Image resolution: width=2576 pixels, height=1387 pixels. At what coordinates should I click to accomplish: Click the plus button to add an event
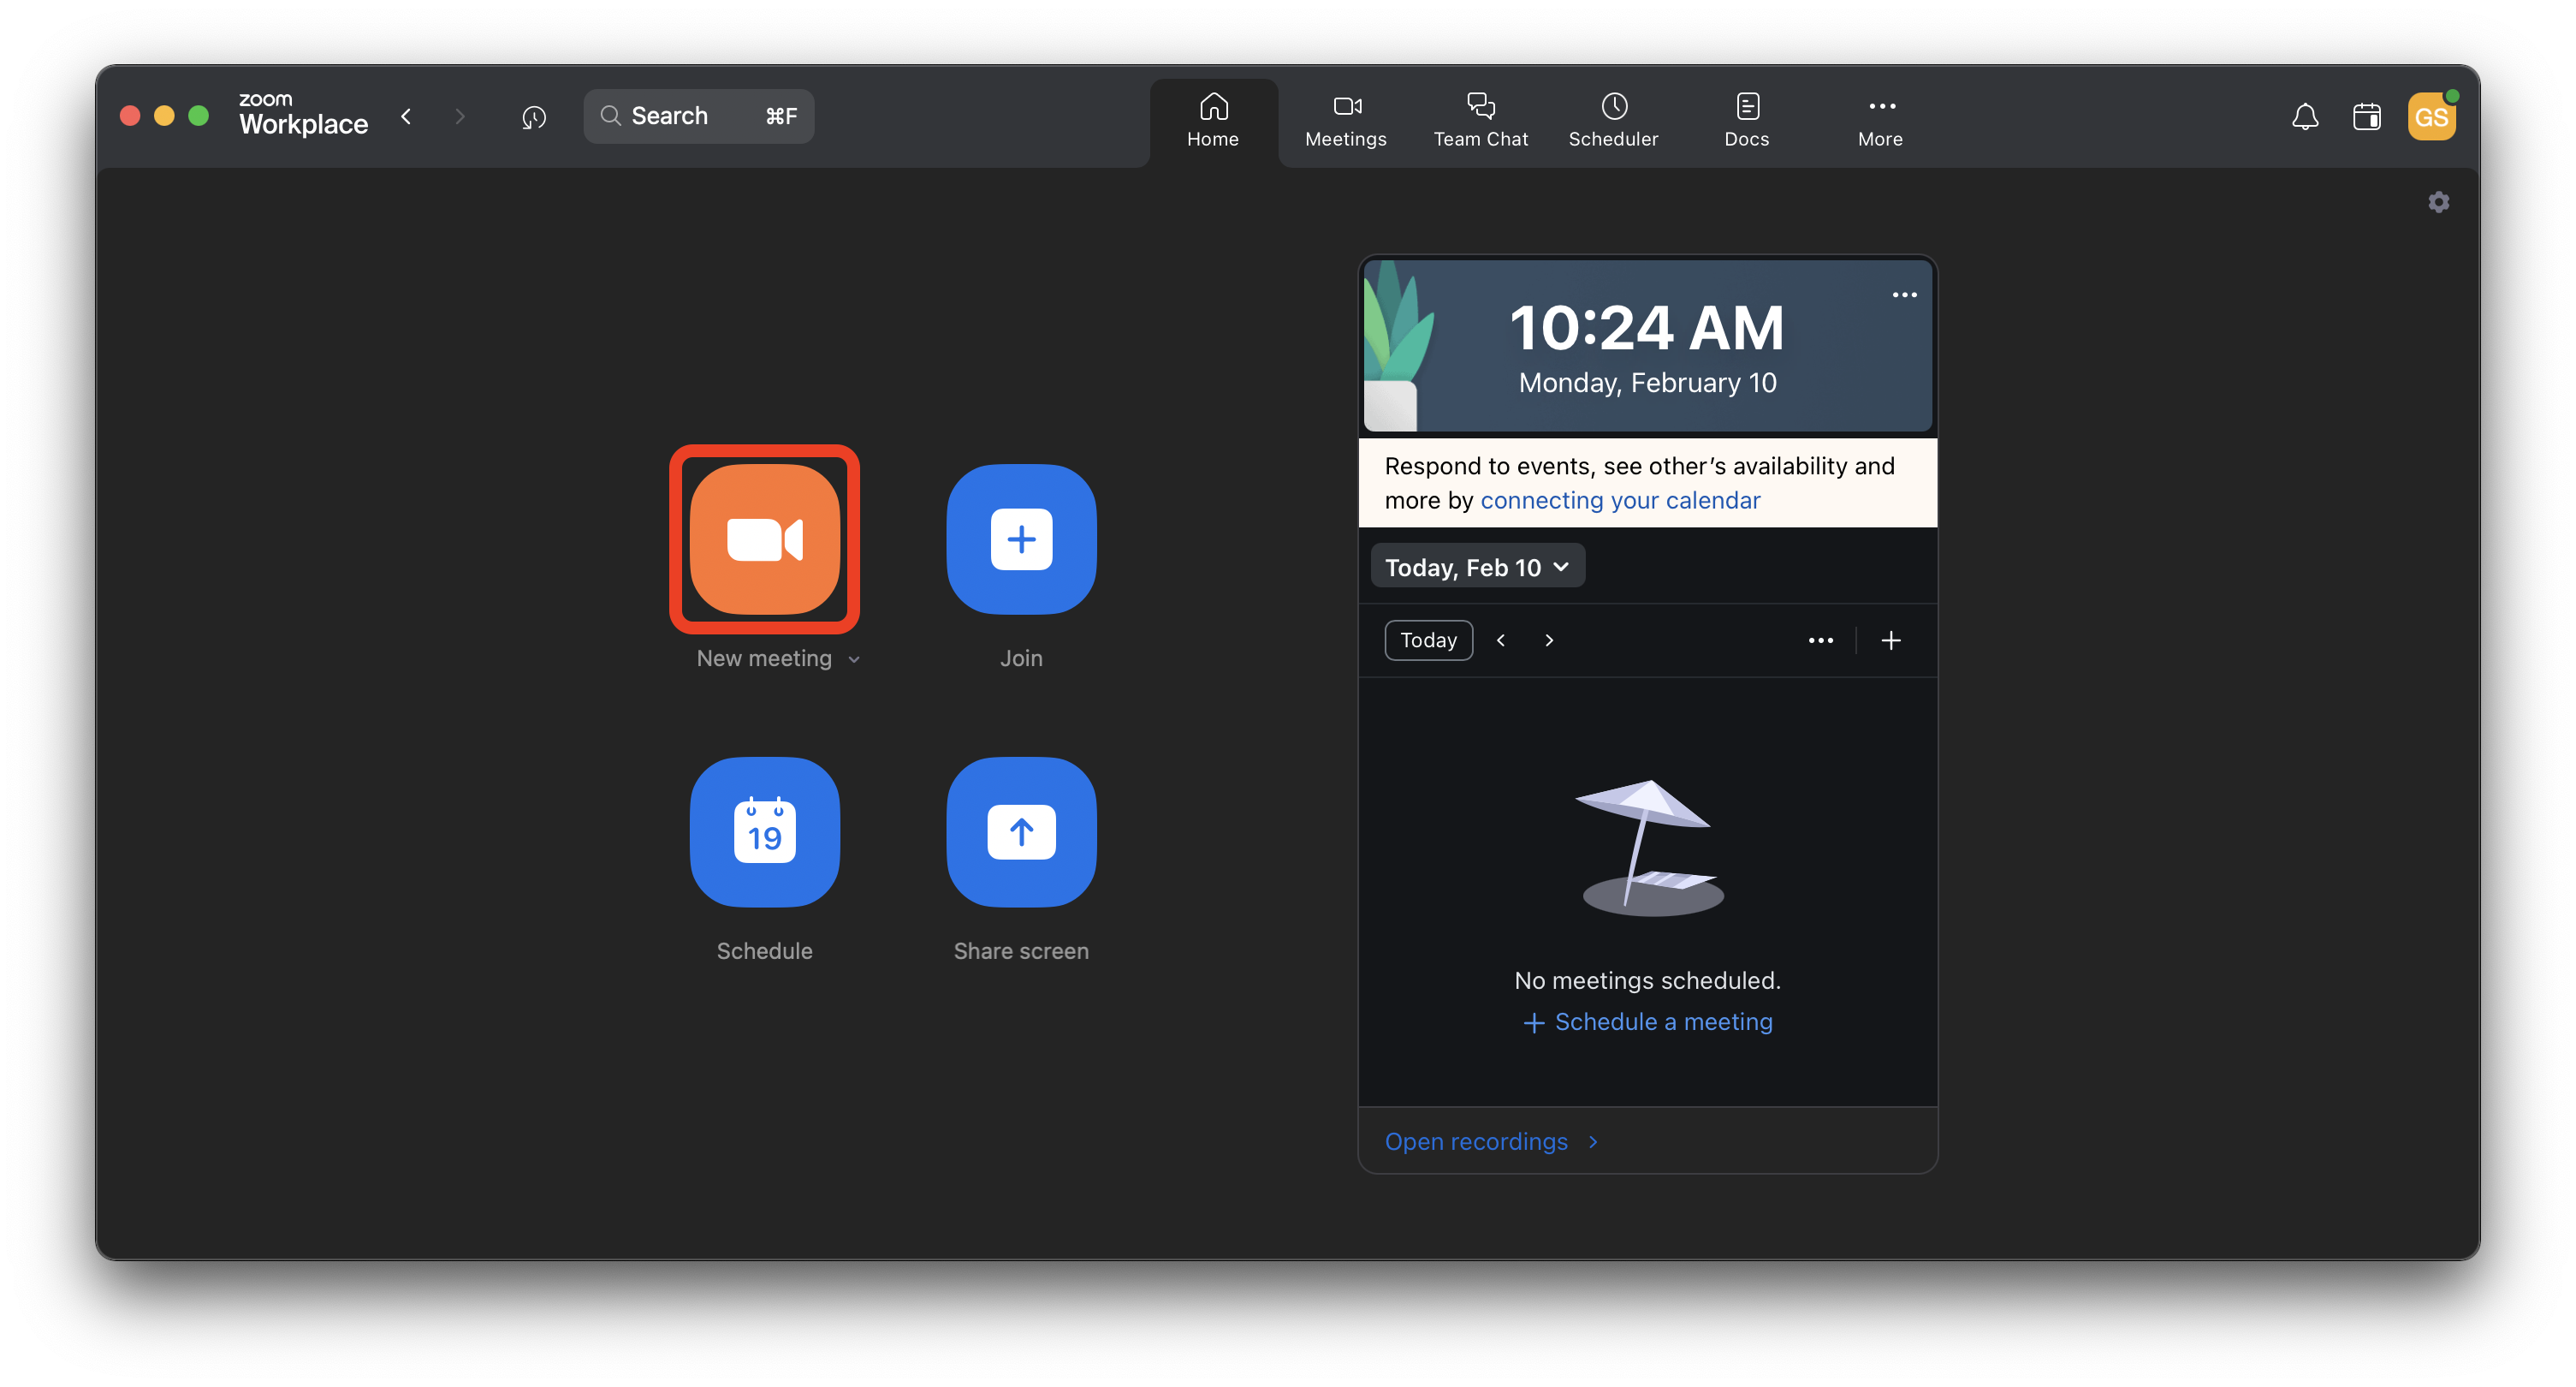click(1890, 640)
